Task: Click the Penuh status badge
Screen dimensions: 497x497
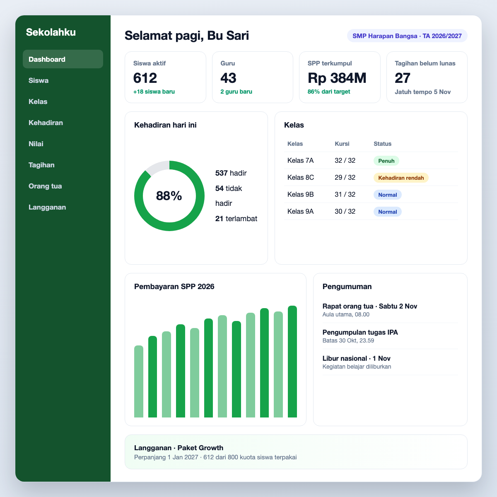Action: click(386, 161)
